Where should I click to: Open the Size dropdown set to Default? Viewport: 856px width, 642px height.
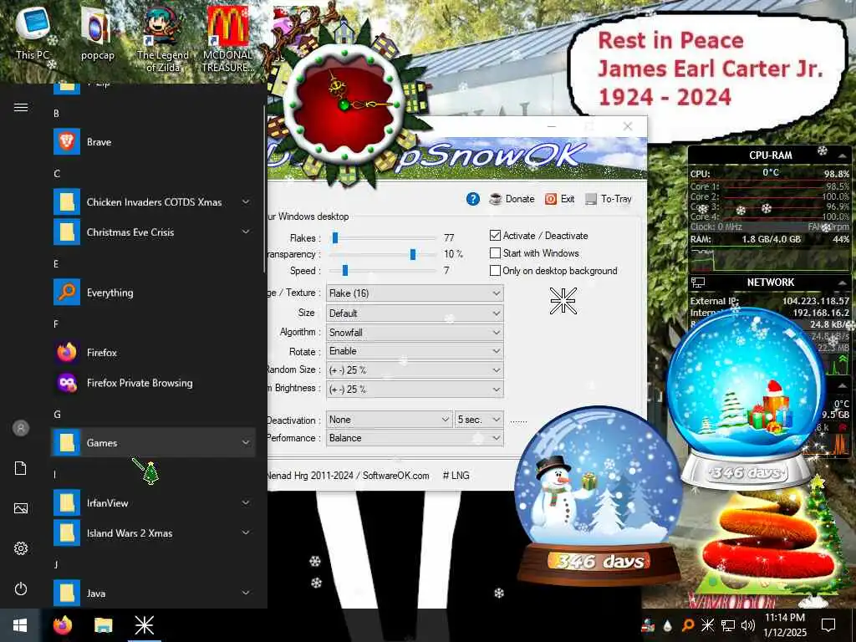[415, 313]
